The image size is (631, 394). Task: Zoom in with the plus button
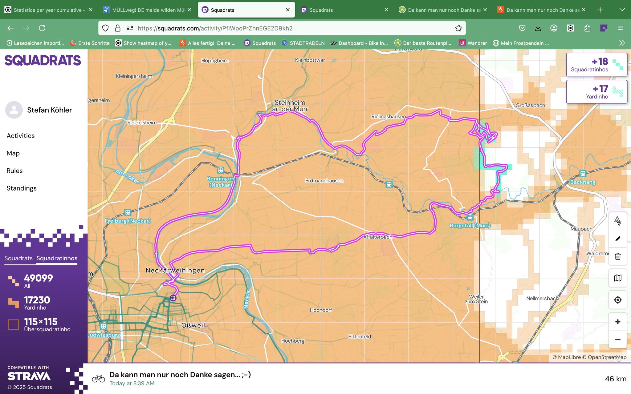[x=617, y=322]
